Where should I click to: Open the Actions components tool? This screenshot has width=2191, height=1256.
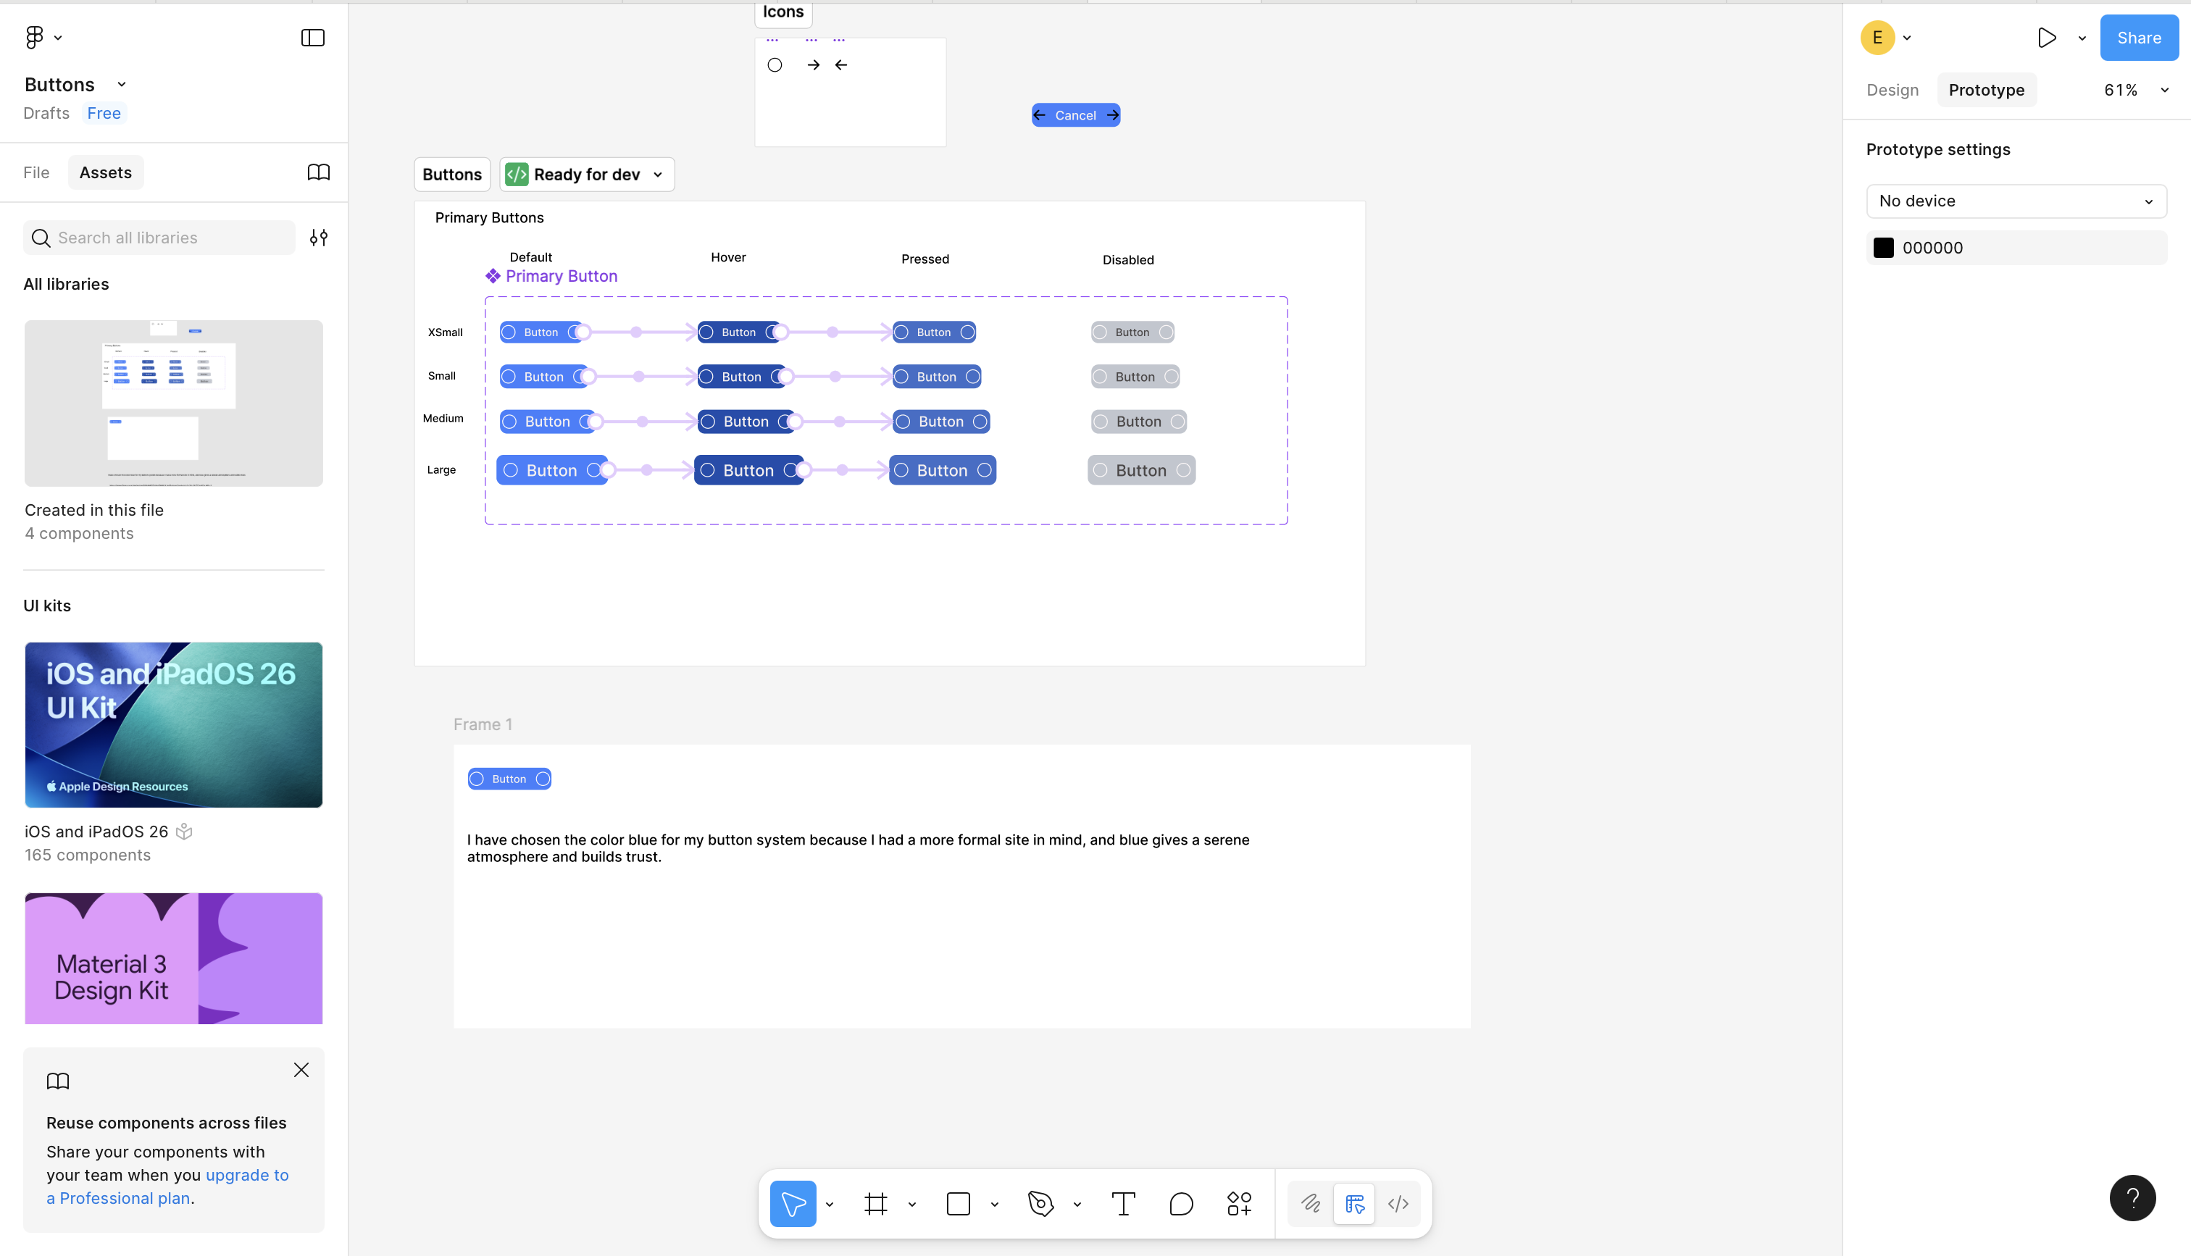(x=1239, y=1203)
